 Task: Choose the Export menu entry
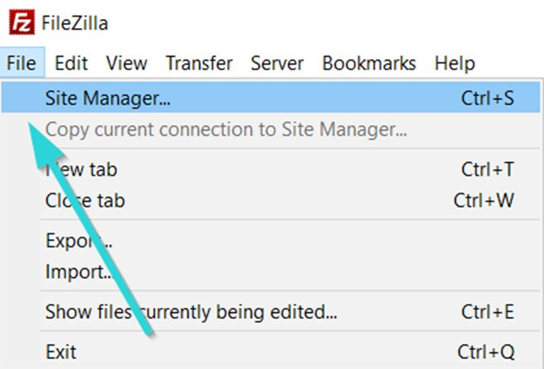tap(270, 240)
